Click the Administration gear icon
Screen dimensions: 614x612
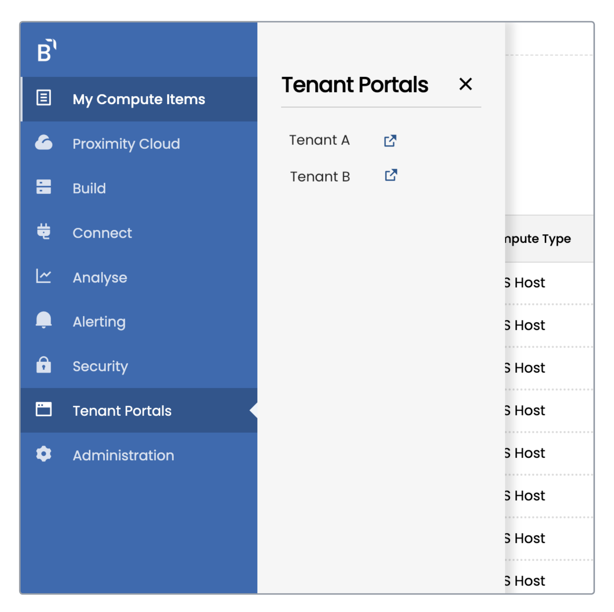pyautogui.click(x=44, y=454)
